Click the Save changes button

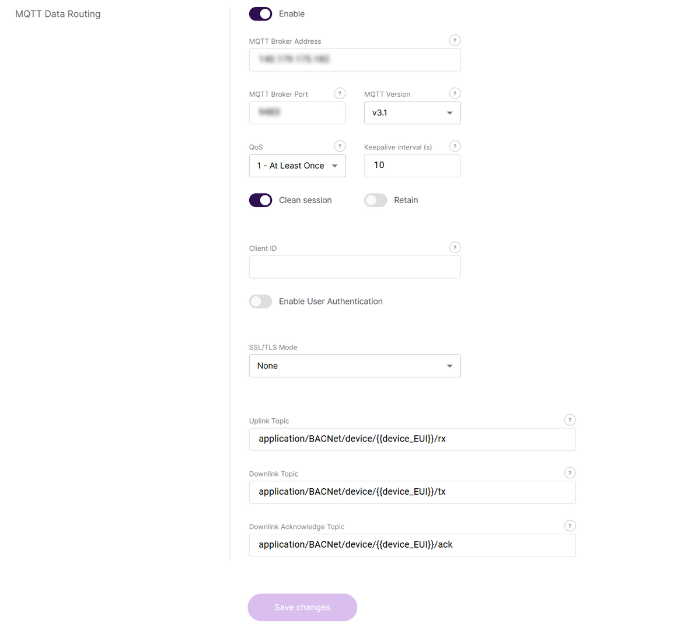(x=302, y=607)
